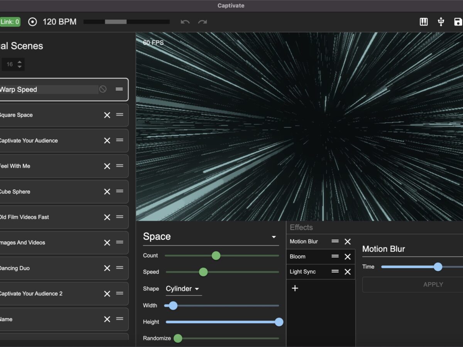The width and height of the screenshot is (463, 347).
Task: Select the Light Sync effect
Action: 303,272
